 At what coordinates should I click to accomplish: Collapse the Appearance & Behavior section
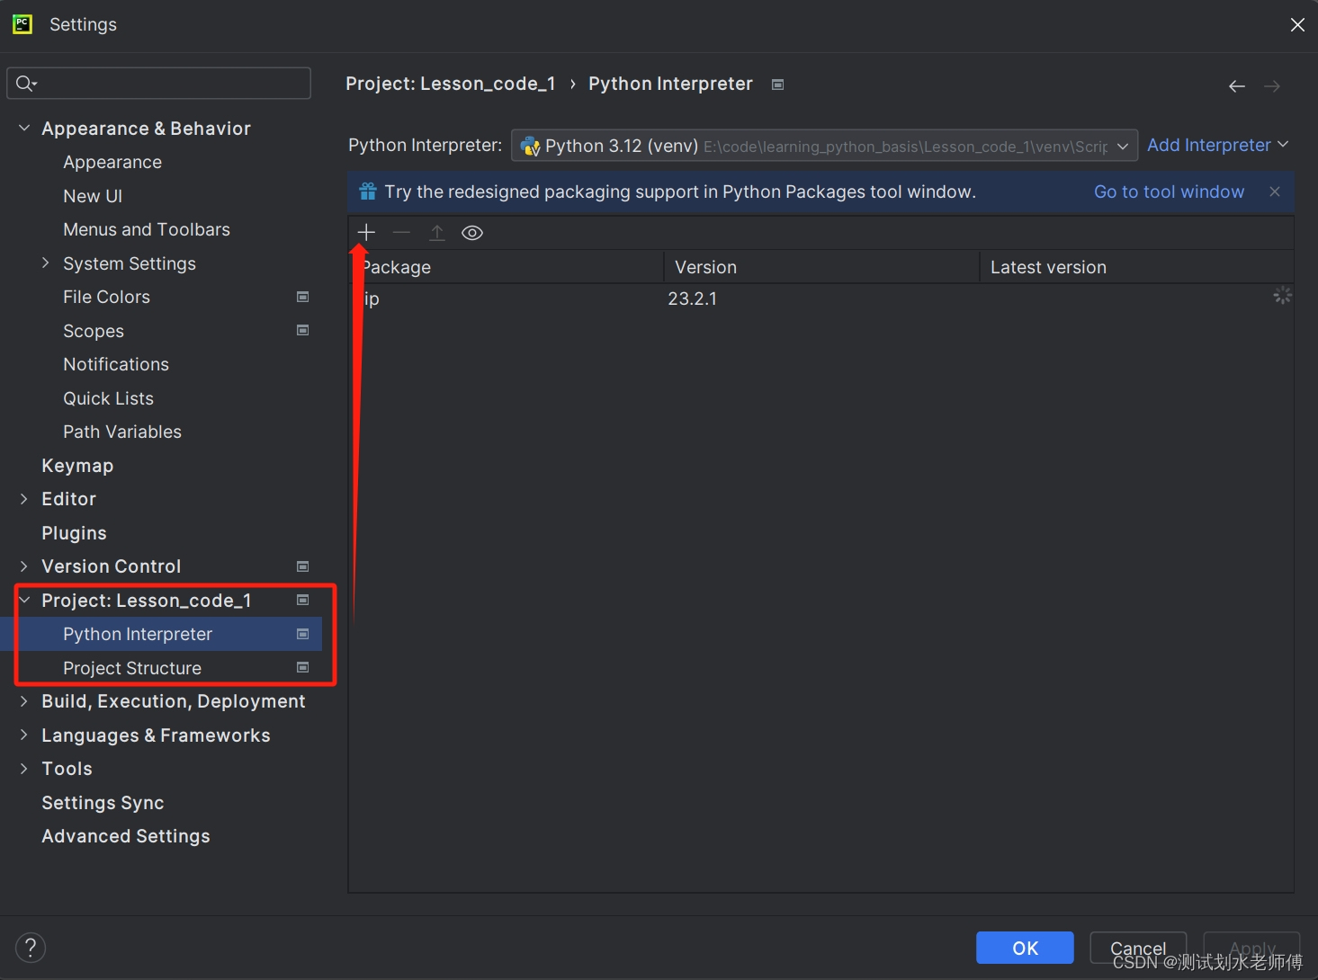click(x=24, y=129)
